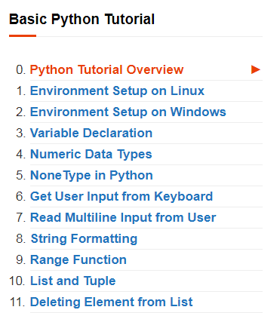This screenshot has height=313, width=280.
Task: Open Get User Input from Keyboard
Action: click(x=122, y=196)
